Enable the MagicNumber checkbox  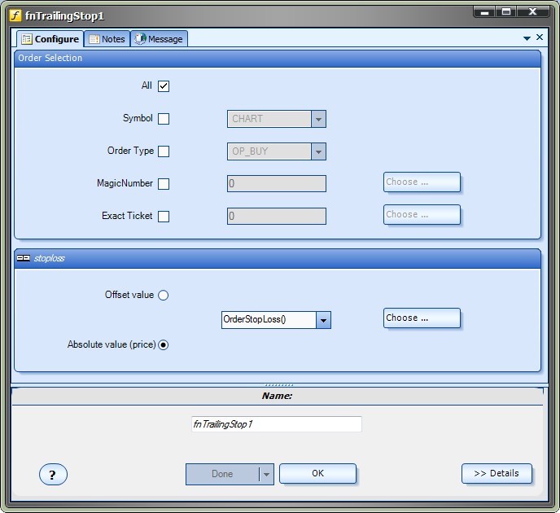coord(164,184)
